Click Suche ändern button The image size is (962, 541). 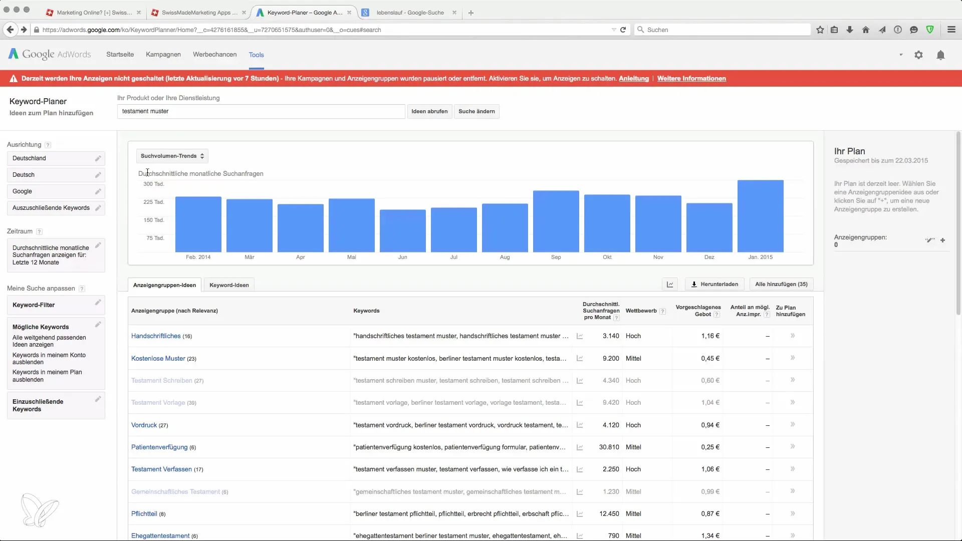click(x=476, y=112)
